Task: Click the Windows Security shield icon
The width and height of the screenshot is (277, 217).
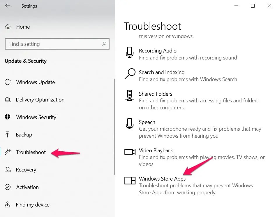Action: (x=7, y=117)
